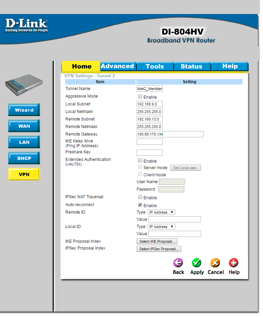Click the Local ID Value field
Image resolution: width=263 pixels, height=317 pixels.
(175, 234)
